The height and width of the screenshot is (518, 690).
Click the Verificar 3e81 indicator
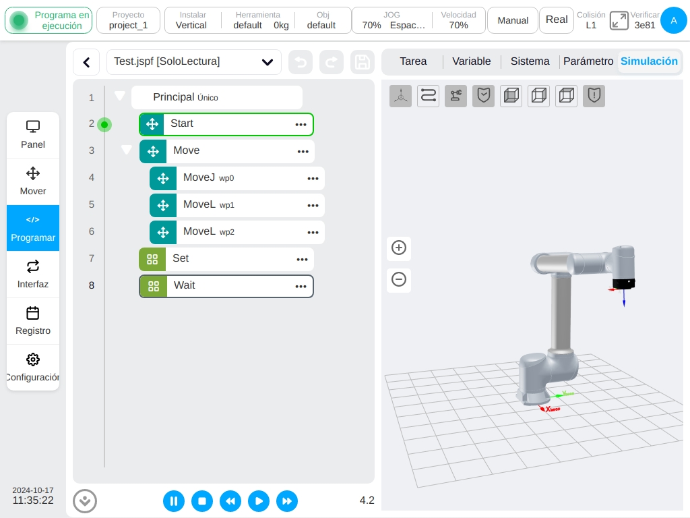pos(645,20)
